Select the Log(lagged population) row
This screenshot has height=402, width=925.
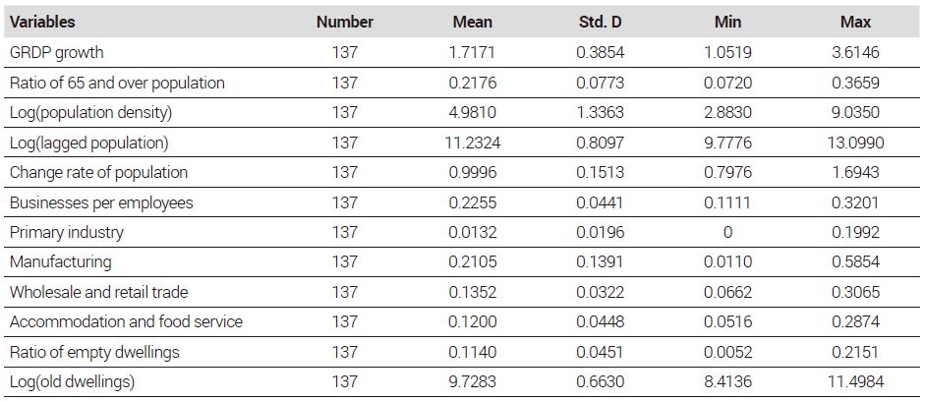tap(462, 143)
